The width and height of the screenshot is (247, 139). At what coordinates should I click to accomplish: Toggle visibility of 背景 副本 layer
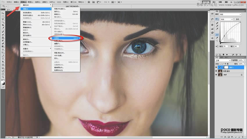point(216,71)
